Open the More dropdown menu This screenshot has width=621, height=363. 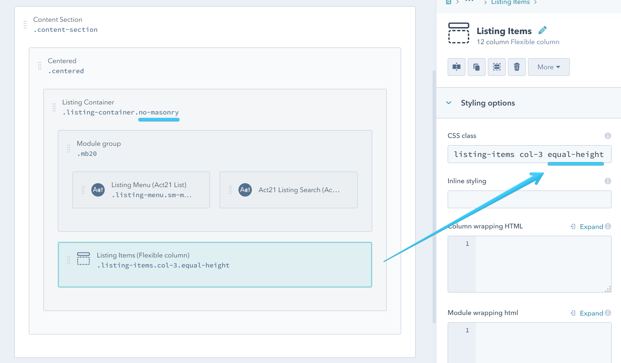[549, 67]
